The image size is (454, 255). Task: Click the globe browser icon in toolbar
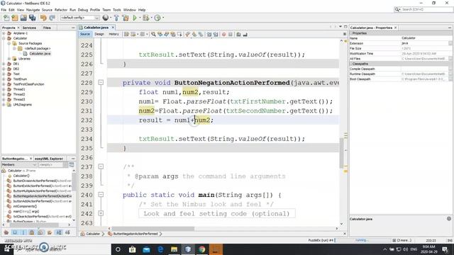click(106, 18)
